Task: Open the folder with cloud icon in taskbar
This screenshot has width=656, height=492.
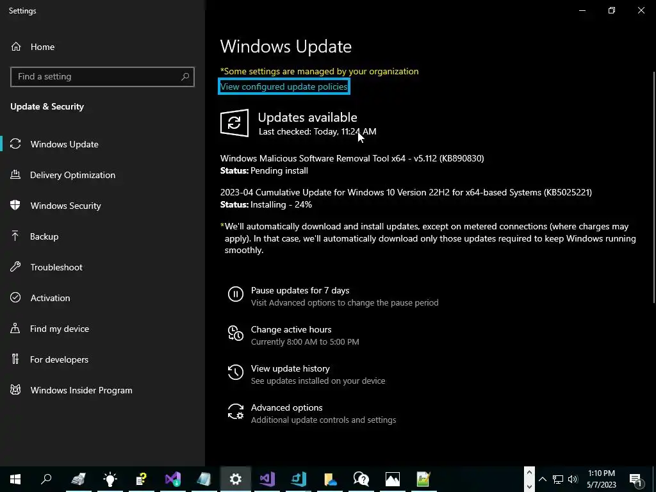Action: [x=330, y=479]
